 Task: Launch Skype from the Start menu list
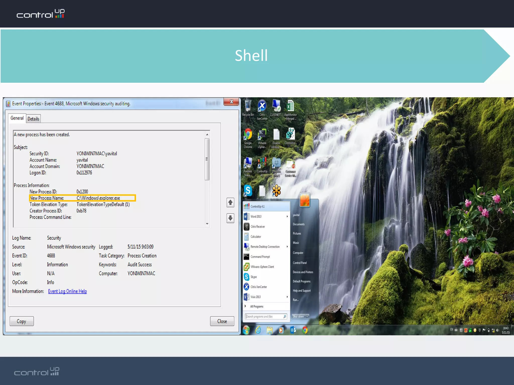point(254,277)
